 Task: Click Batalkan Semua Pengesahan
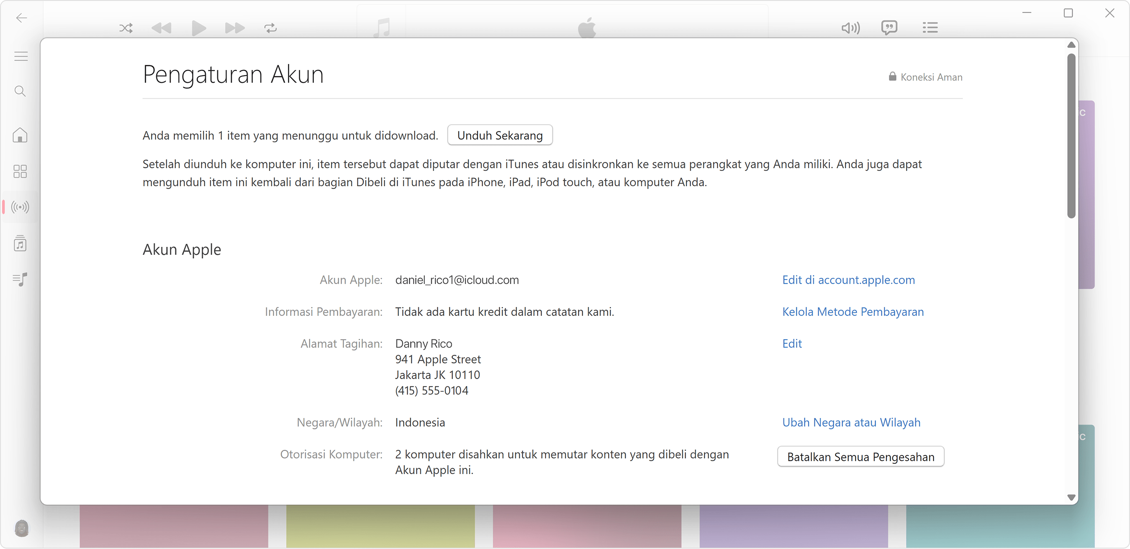(860, 457)
